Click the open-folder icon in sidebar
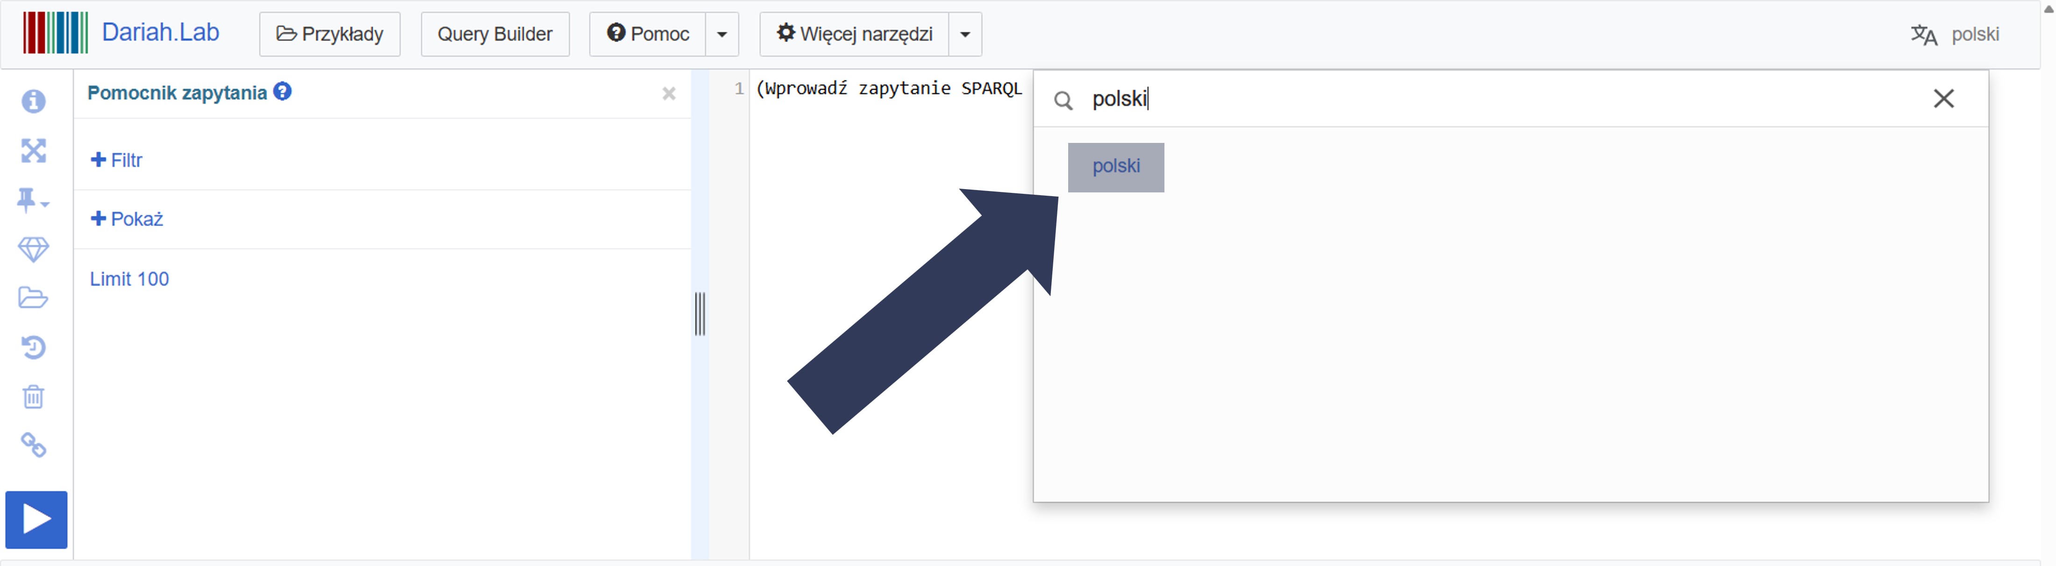This screenshot has height=566, width=2056. pos(34,298)
